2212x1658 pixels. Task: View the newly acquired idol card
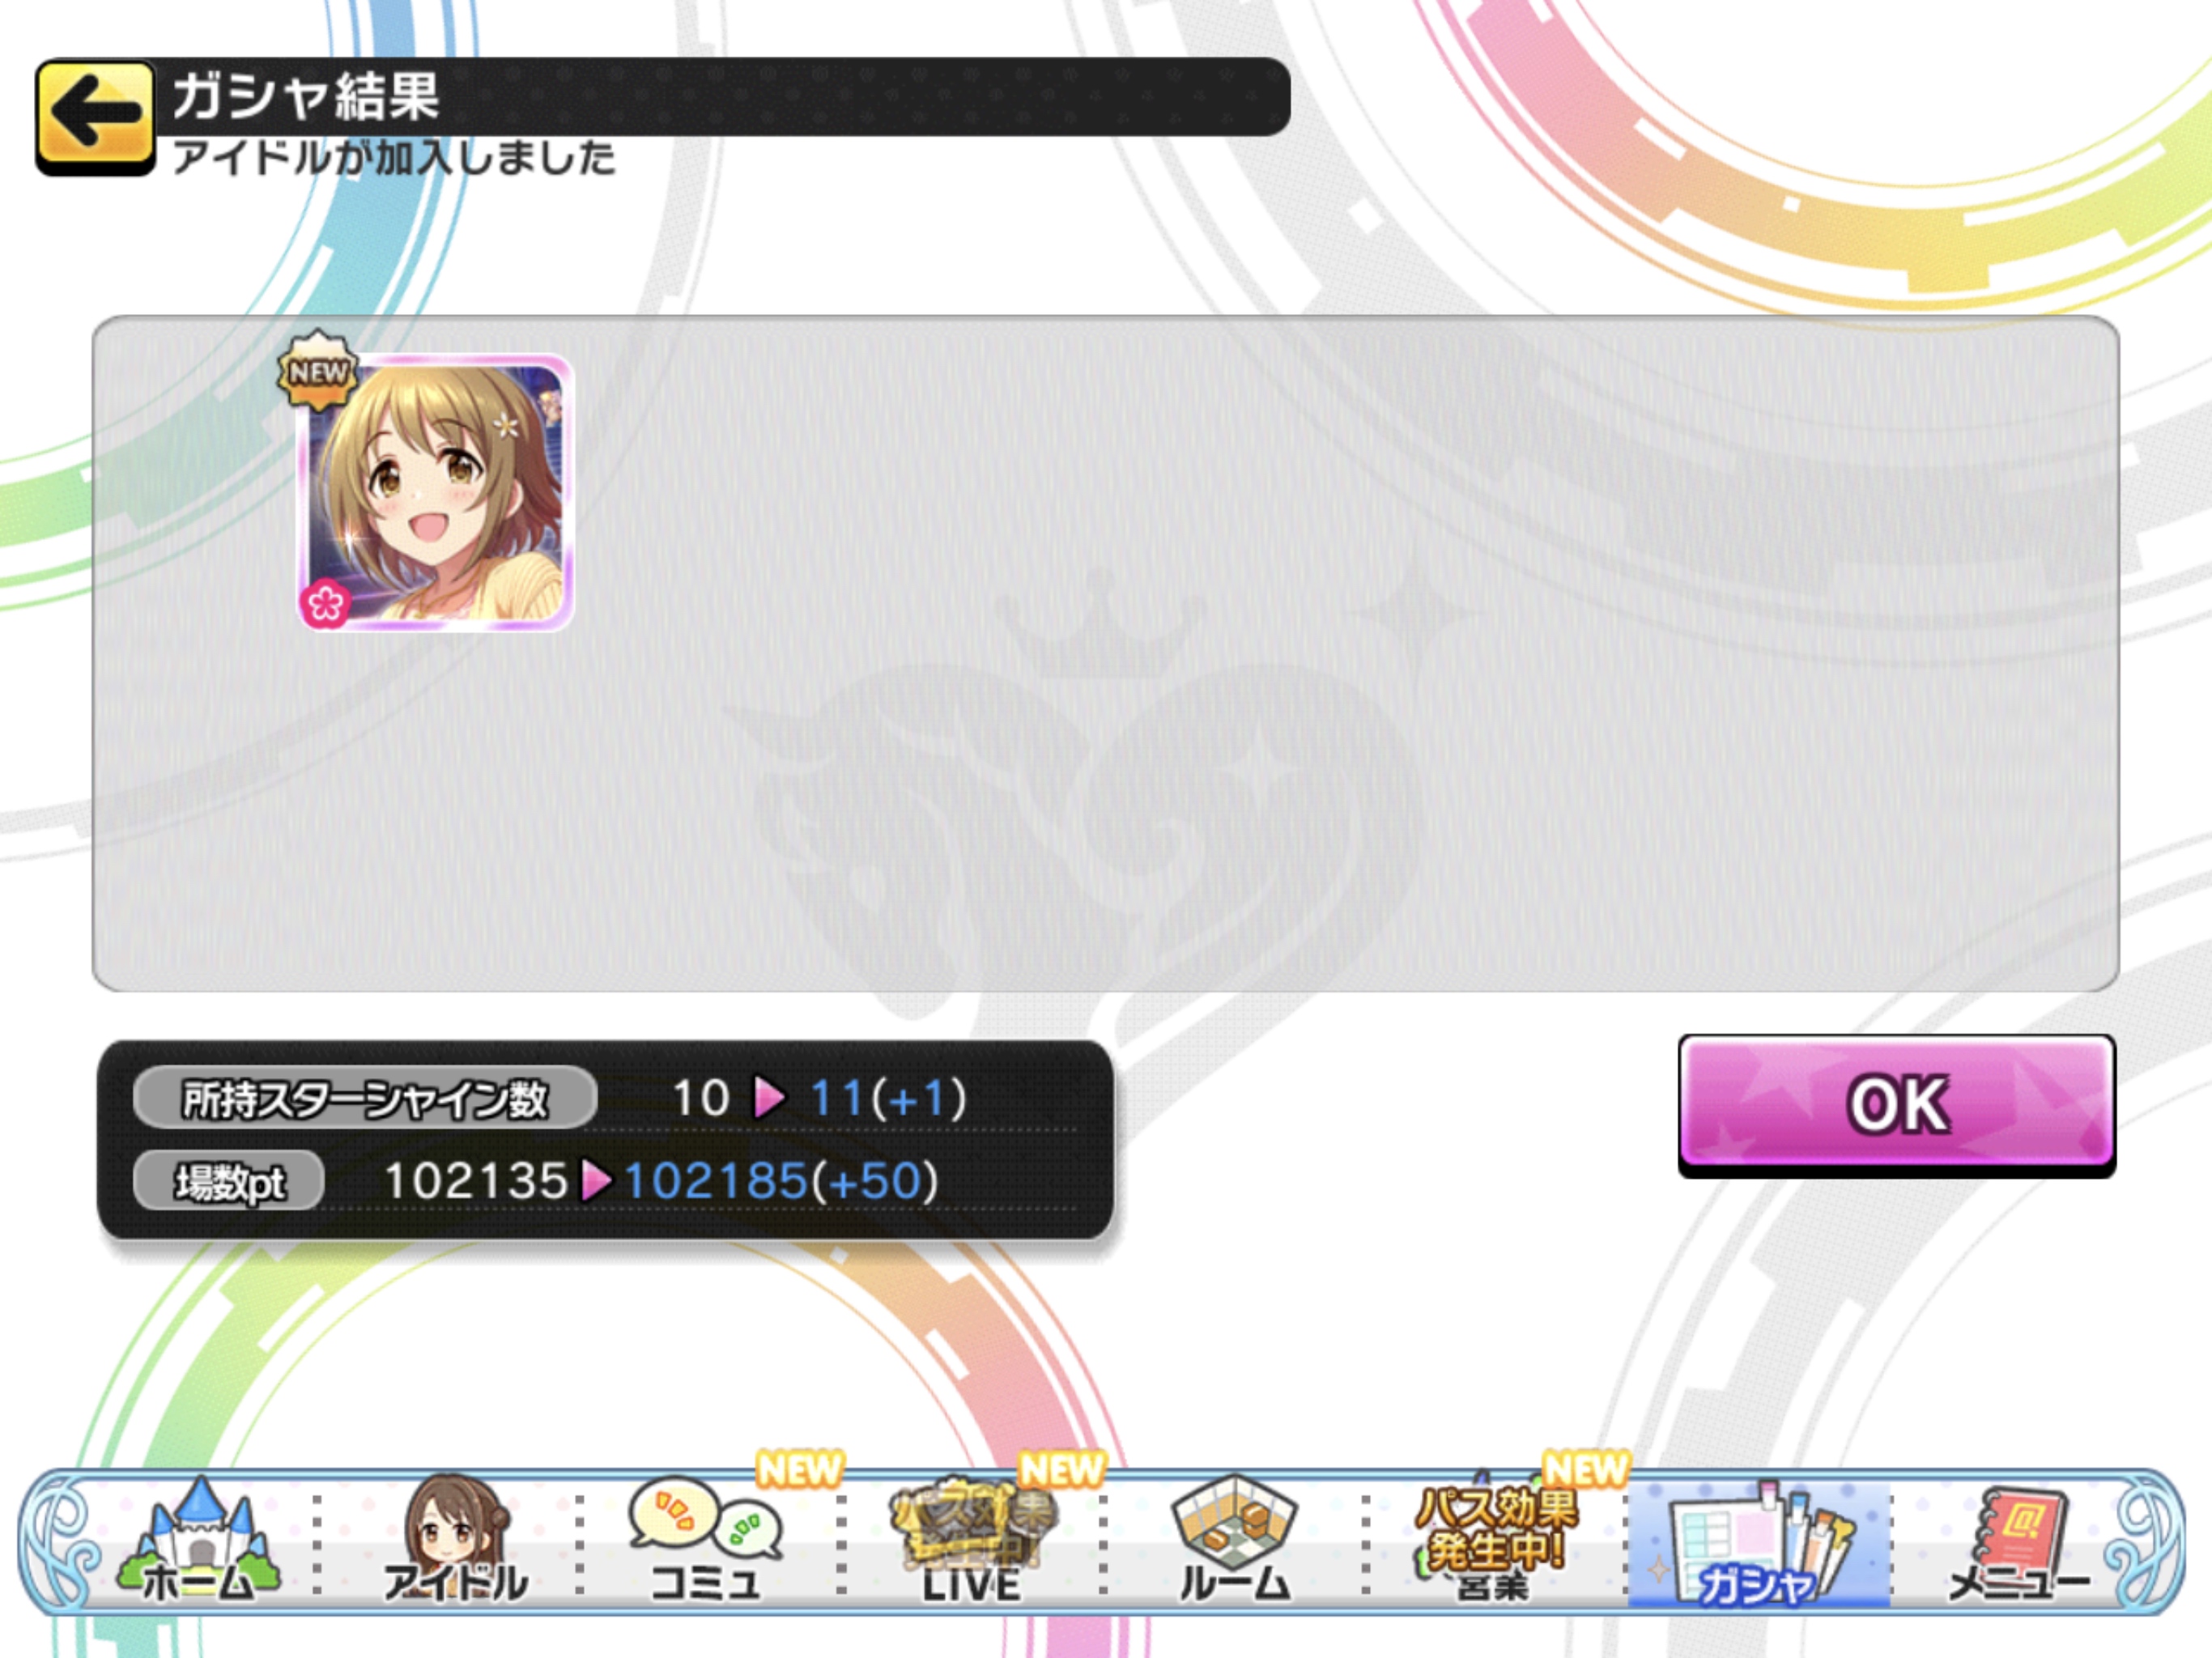436,493
